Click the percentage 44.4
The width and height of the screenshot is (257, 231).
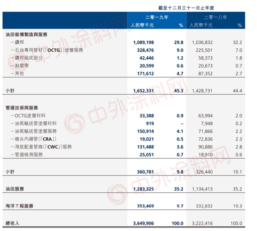coord(237,91)
